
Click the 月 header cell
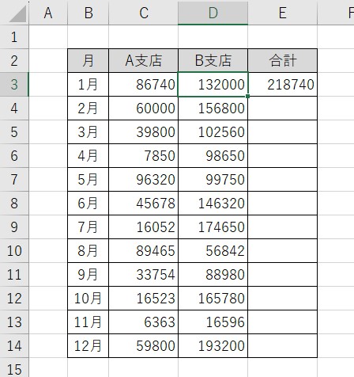pyautogui.click(x=88, y=60)
